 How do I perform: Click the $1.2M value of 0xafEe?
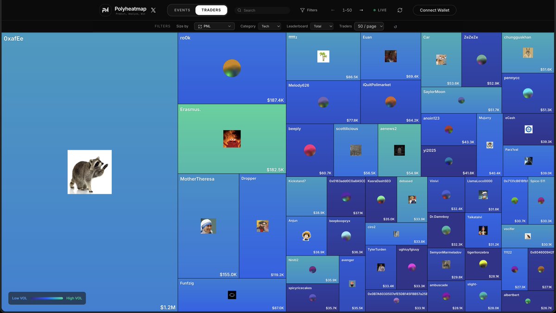(x=168, y=307)
